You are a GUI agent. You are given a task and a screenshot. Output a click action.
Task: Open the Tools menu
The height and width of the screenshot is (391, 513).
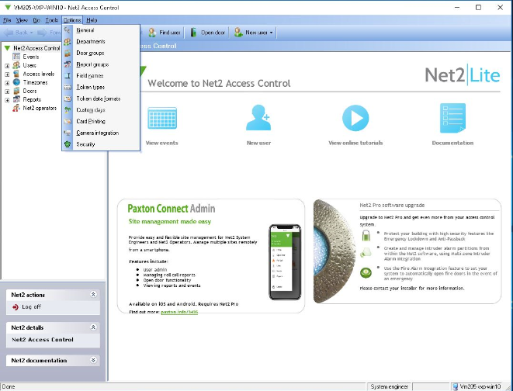coord(52,20)
